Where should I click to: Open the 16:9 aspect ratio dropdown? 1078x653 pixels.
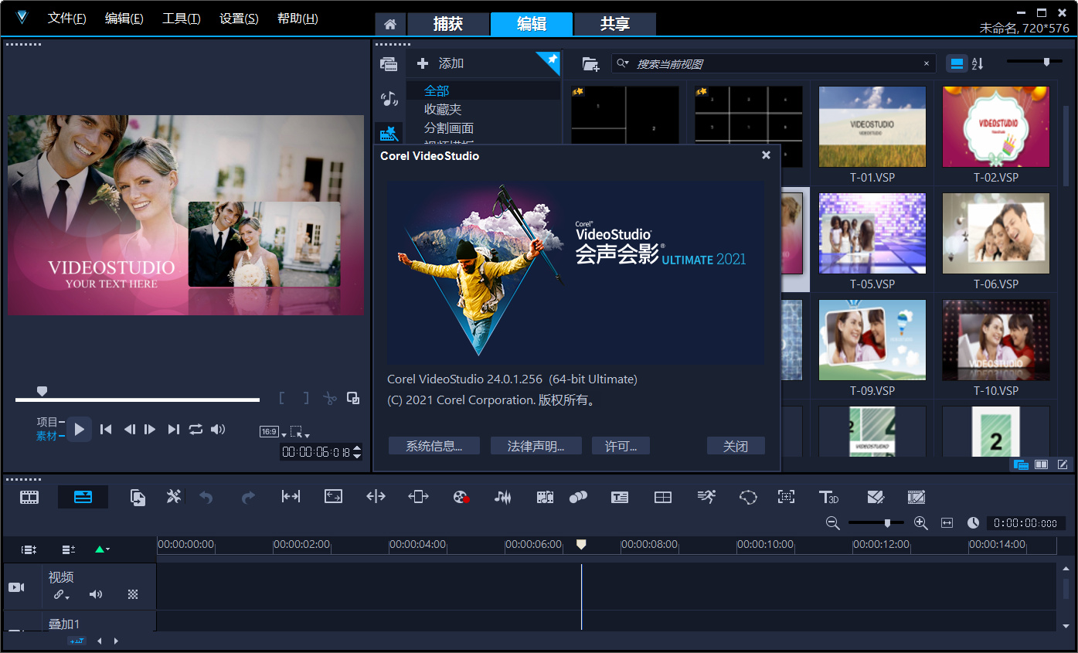[x=273, y=432]
